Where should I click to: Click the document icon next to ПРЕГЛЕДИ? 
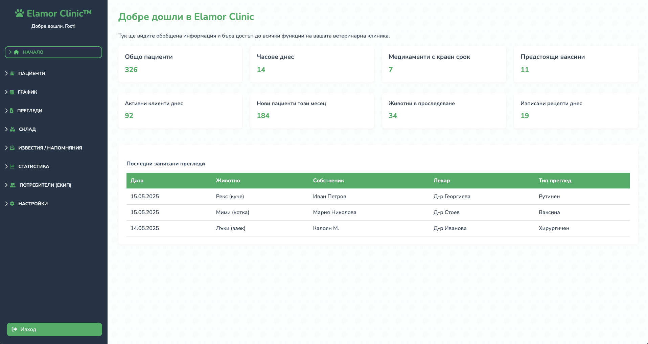click(11, 111)
